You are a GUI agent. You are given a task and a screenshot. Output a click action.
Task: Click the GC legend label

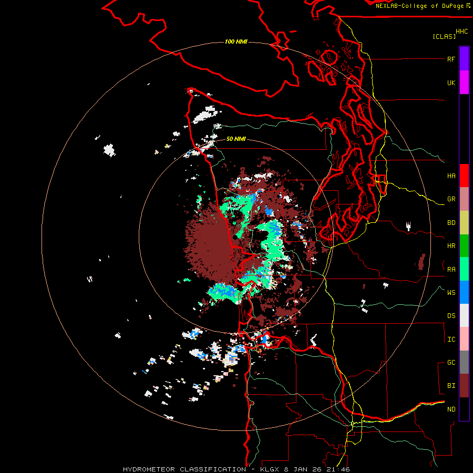coord(451,363)
